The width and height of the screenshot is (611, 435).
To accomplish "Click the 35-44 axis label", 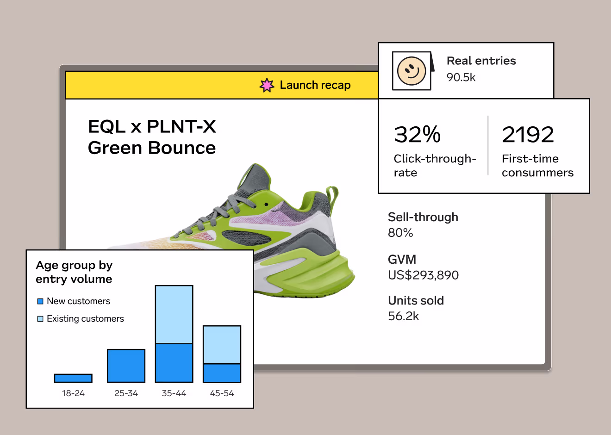I will 174,393.
